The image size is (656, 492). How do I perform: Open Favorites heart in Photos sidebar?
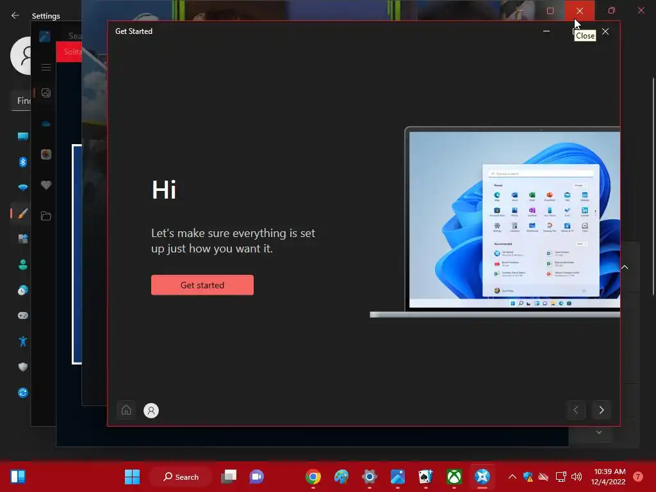46,185
